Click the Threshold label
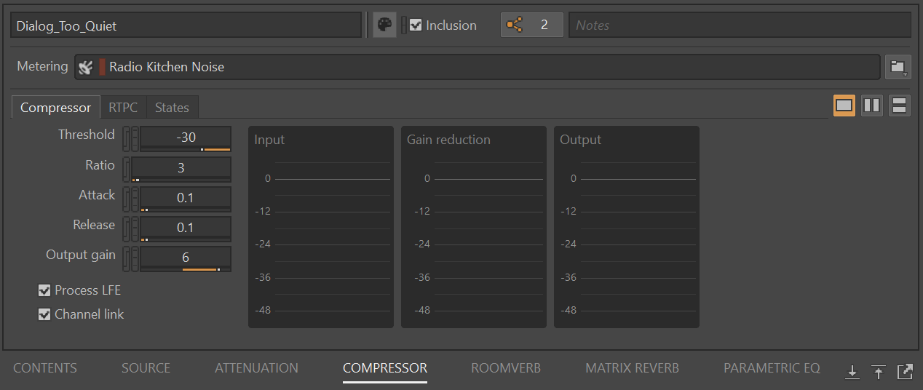 87,135
